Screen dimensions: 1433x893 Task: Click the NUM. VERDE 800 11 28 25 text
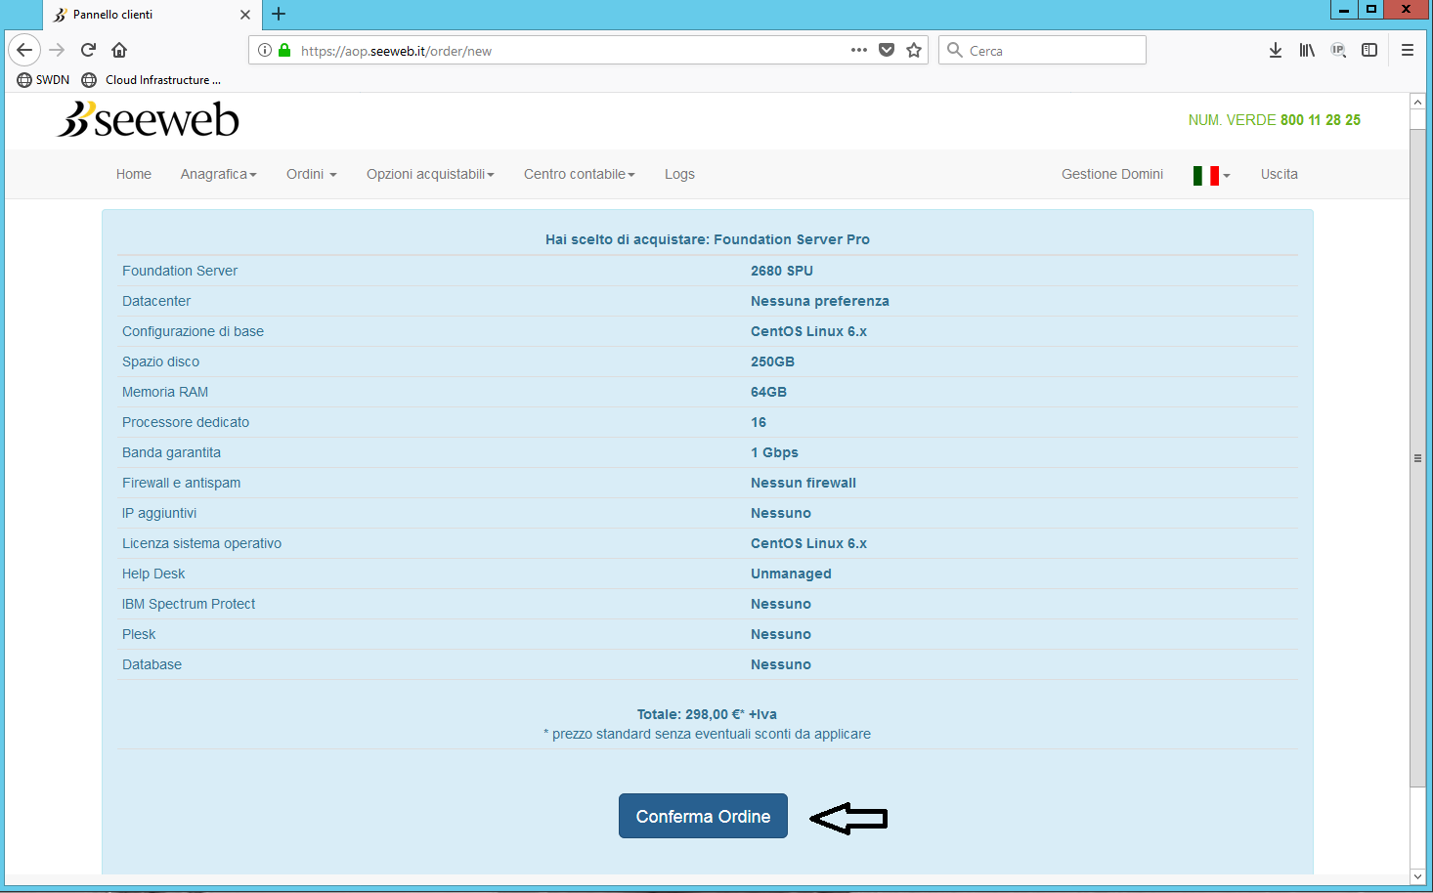pos(1274,120)
